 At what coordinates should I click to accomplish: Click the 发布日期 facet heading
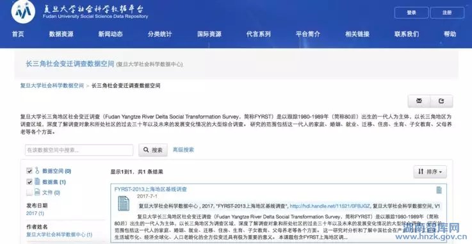point(37,206)
